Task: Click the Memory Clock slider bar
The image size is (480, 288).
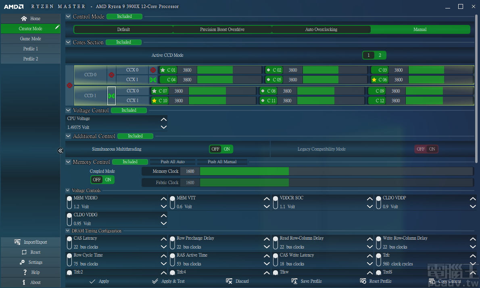Action: click(336, 171)
